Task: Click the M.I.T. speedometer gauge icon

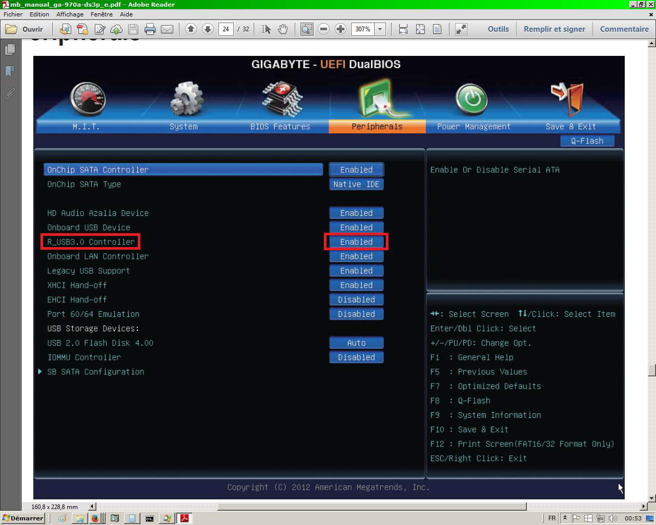Action: (x=88, y=98)
